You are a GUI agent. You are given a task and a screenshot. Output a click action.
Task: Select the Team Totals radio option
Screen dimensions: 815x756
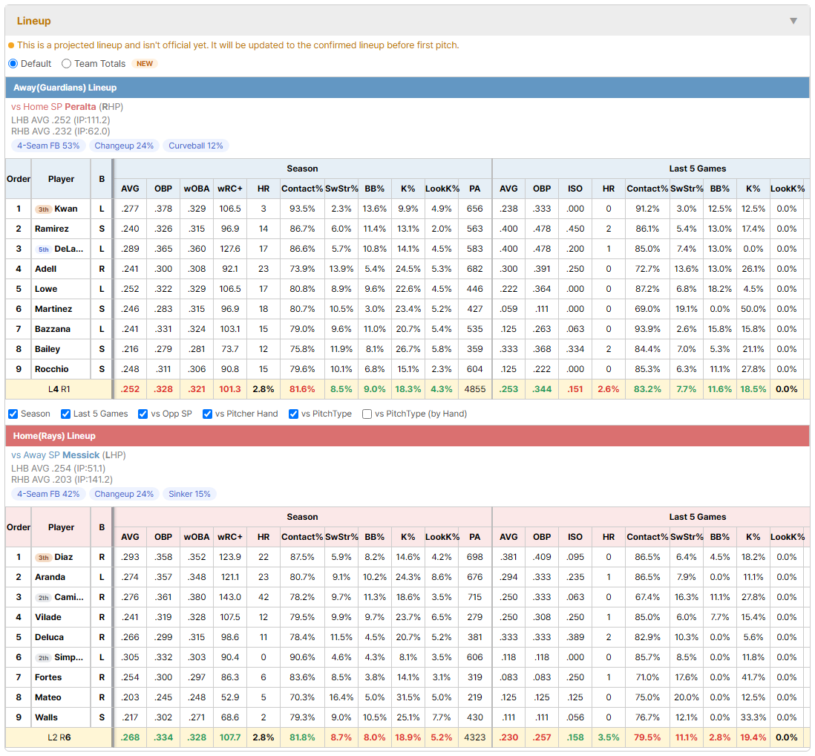tap(66, 63)
